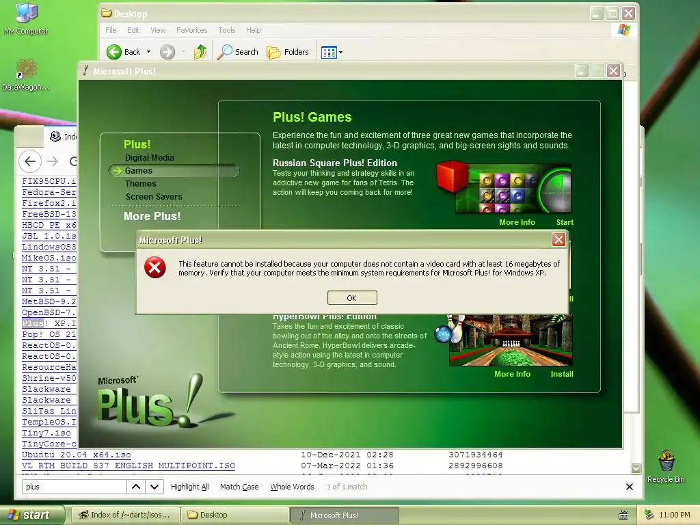Click find previous match up arrow
Screen dimensions: 700x525
click(136, 487)
